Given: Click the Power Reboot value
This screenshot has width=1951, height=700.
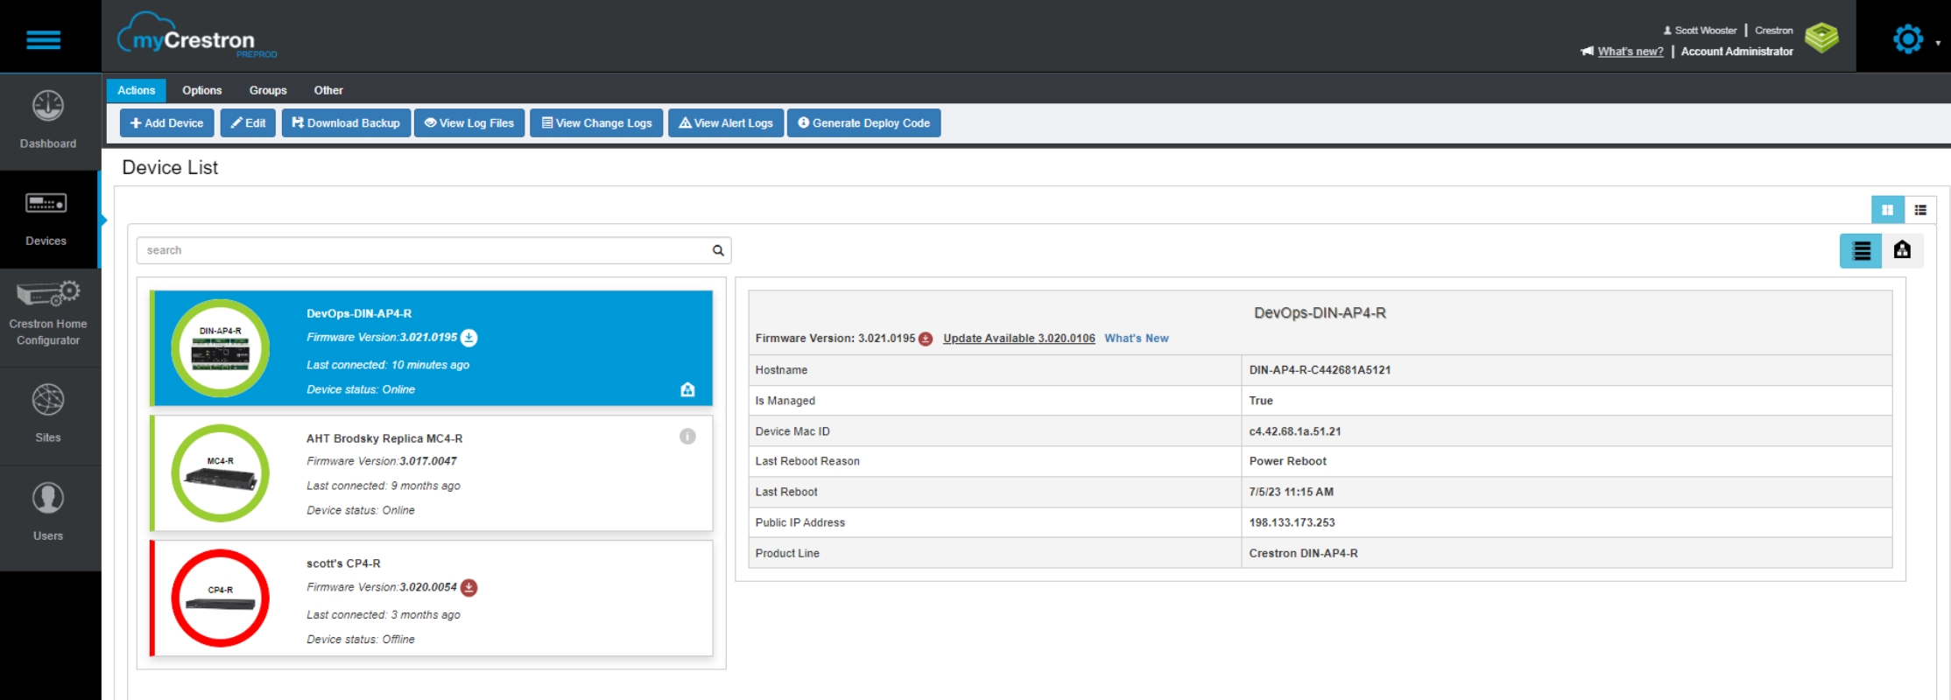Looking at the screenshot, I should click(1287, 461).
